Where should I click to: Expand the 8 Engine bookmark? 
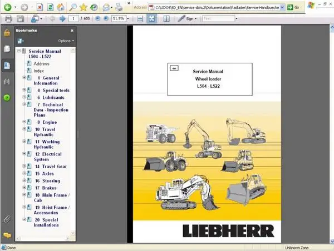[24, 122]
